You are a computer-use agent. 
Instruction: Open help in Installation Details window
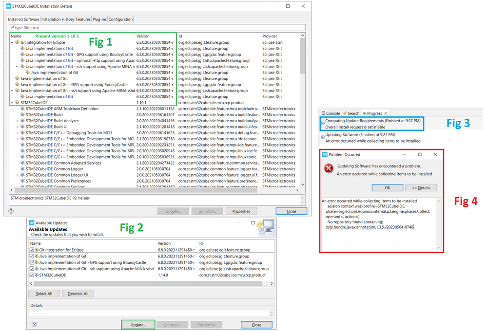[x=11, y=211]
